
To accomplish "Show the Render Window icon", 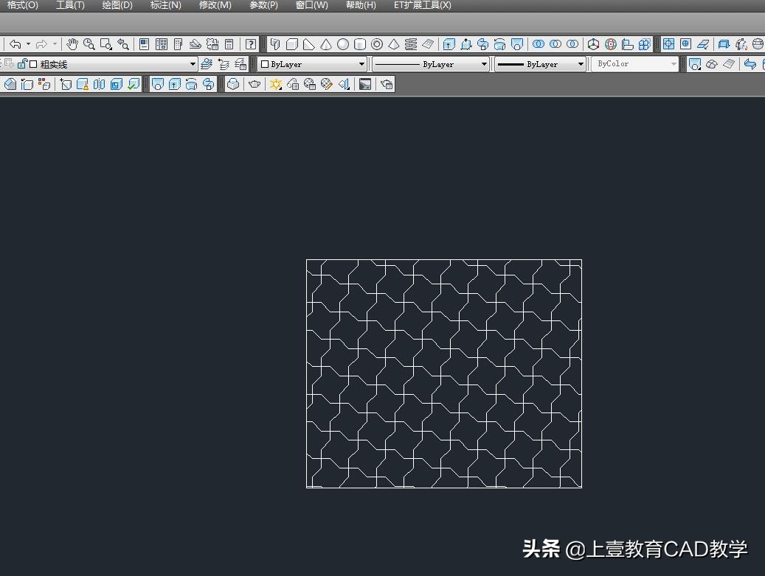I will pyautogui.click(x=365, y=84).
